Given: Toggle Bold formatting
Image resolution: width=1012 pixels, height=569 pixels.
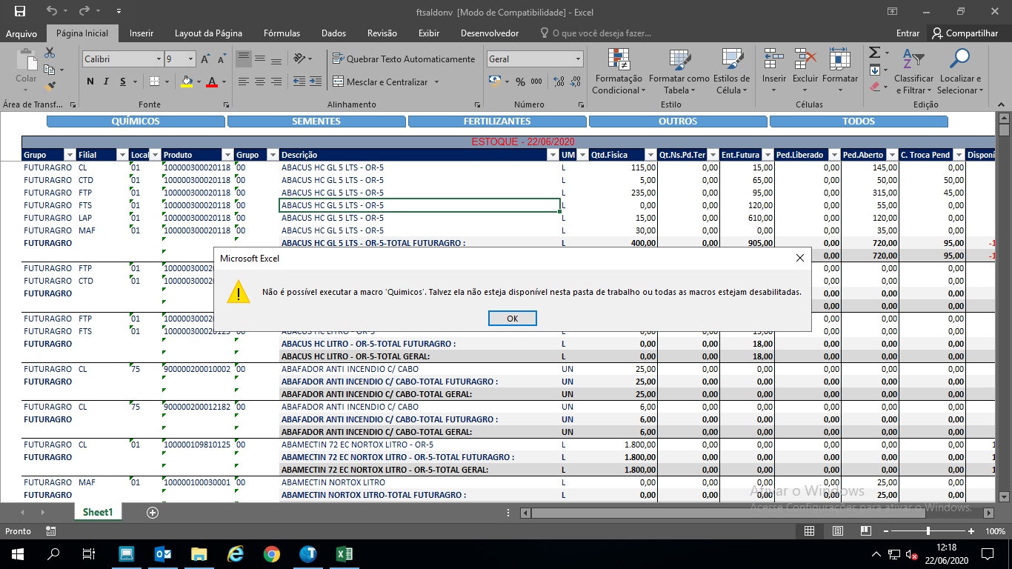Looking at the screenshot, I should pyautogui.click(x=90, y=81).
